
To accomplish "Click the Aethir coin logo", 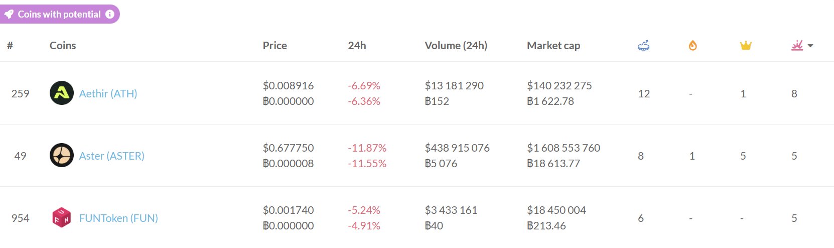I will (x=62, y=93).
